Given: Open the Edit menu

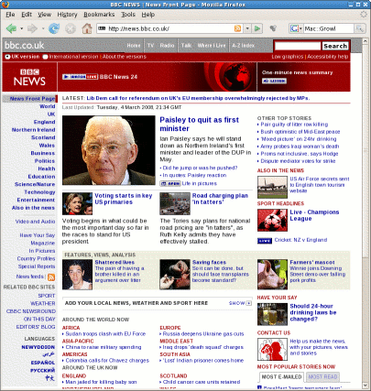Looking at the screenshot, I should (27, 15).
